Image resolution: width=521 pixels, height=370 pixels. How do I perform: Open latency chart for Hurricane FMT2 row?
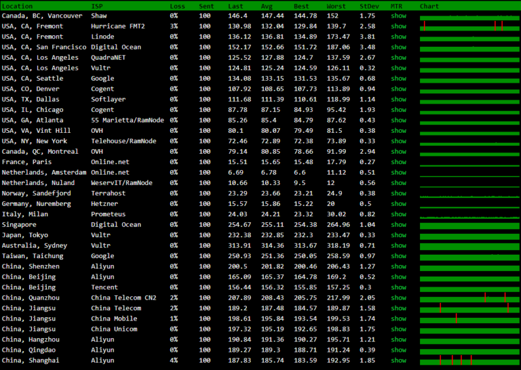coord(465,26)
